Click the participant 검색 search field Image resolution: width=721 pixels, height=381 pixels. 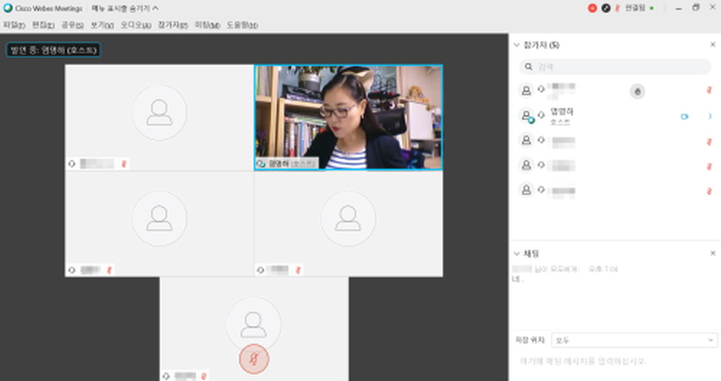pyautogui.click(x=615, y=66)
